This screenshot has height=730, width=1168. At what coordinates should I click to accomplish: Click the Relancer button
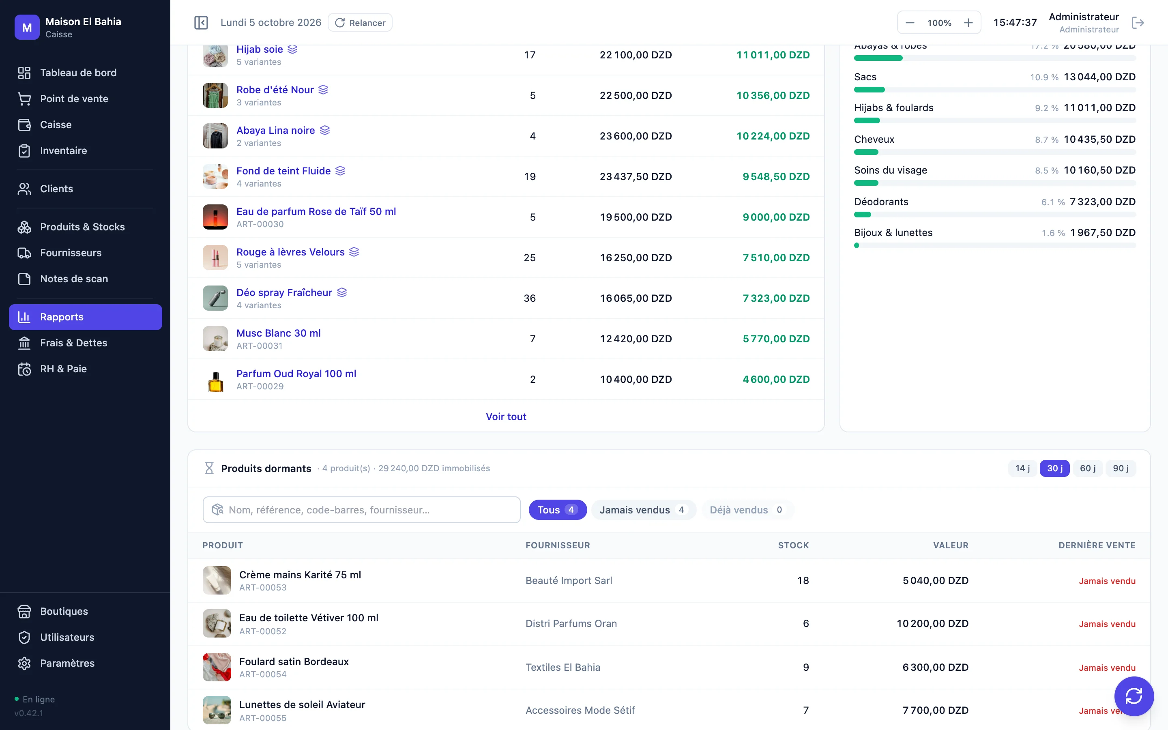(x=360, y=23)
